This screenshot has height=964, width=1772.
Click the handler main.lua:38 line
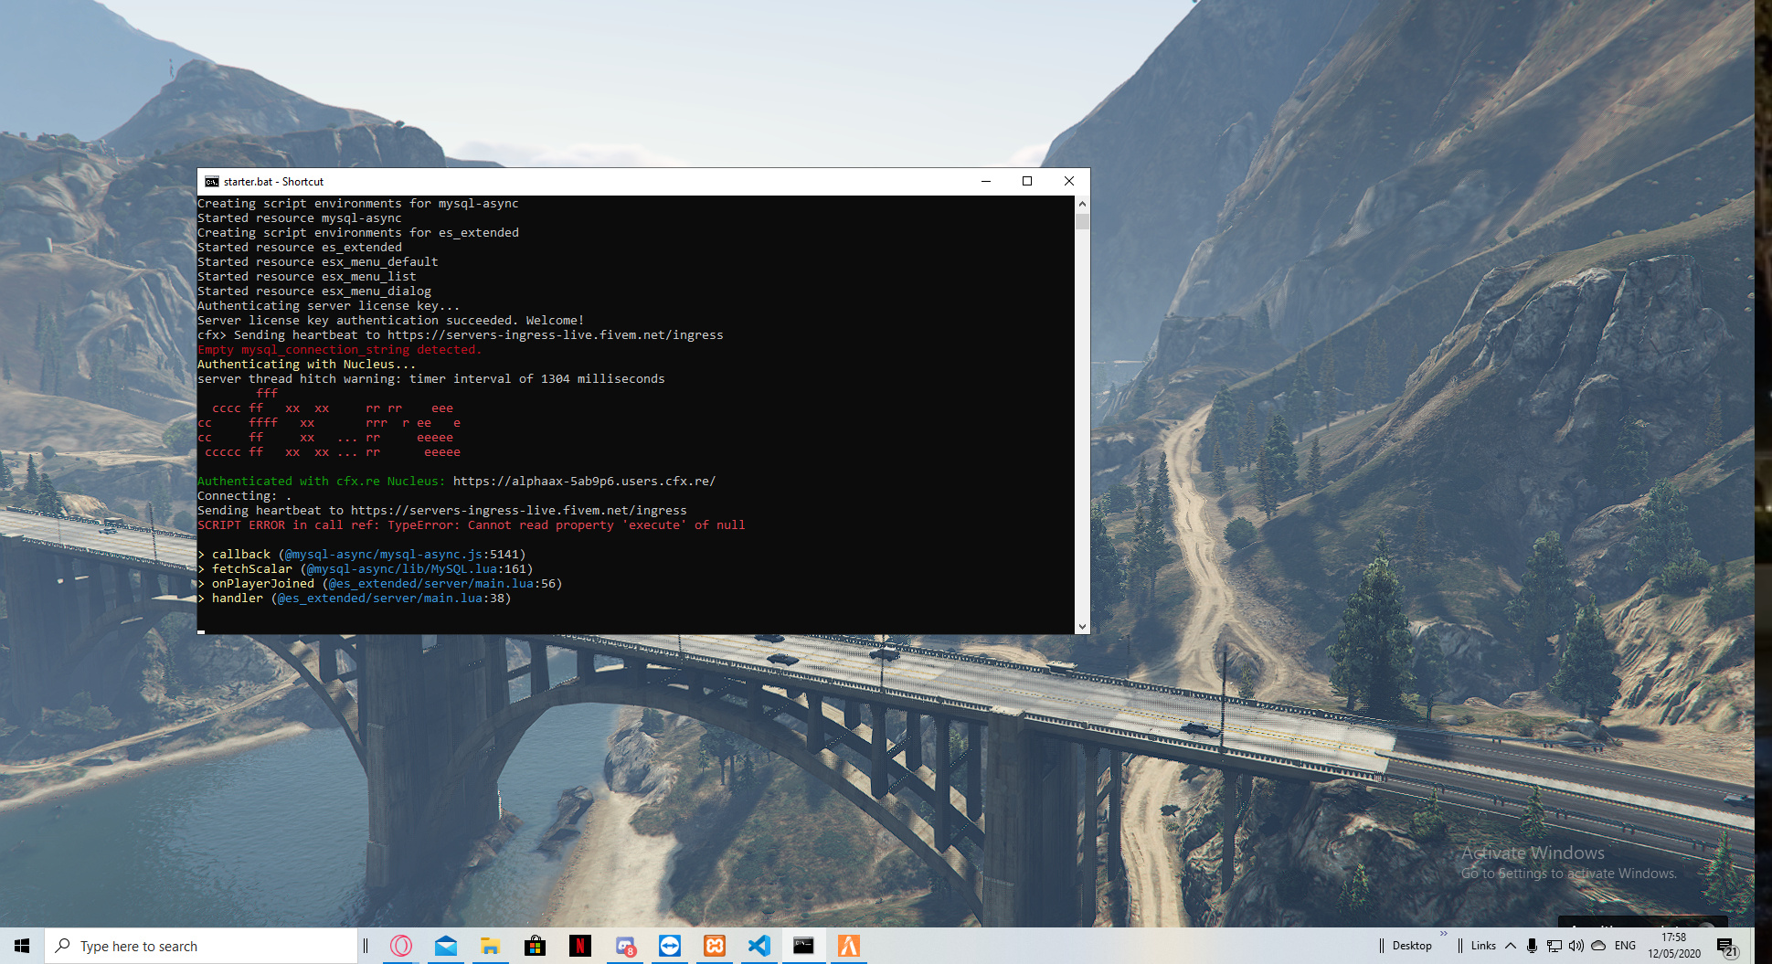[x=355, y=599]
